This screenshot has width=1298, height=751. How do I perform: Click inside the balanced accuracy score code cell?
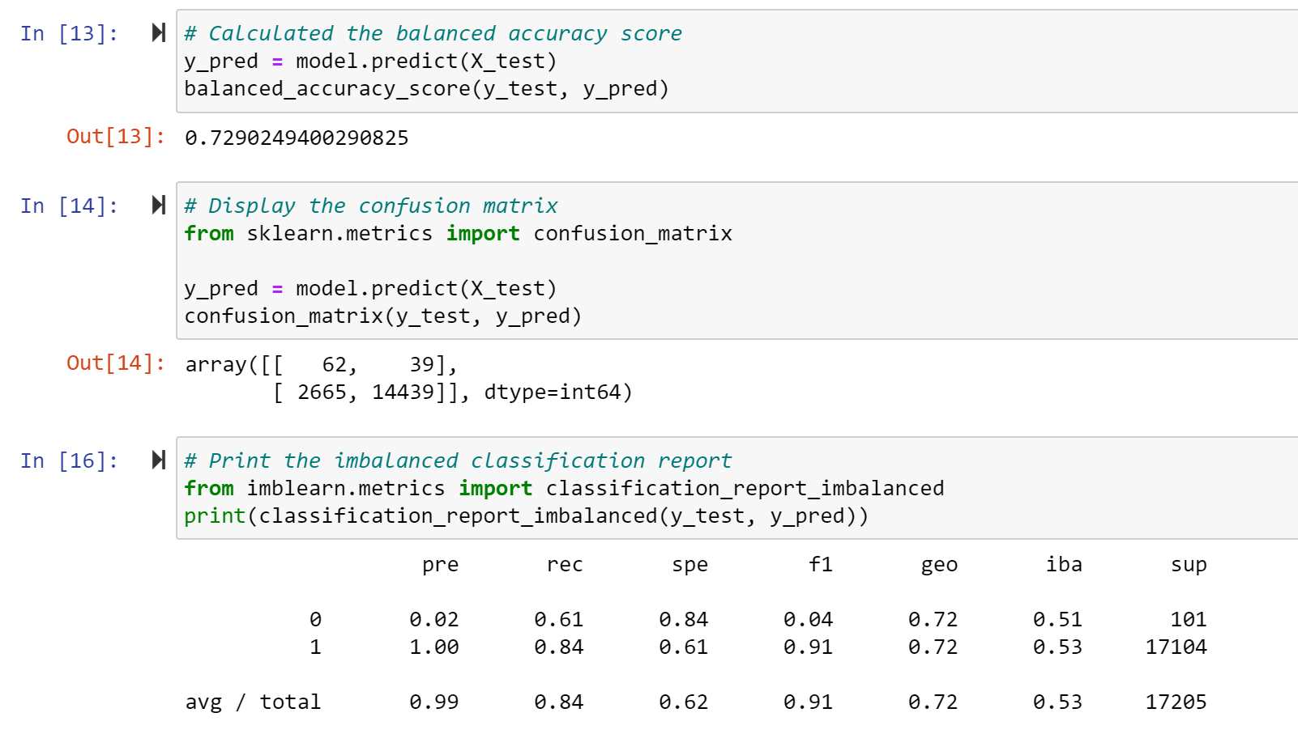(x=737, y=62)
